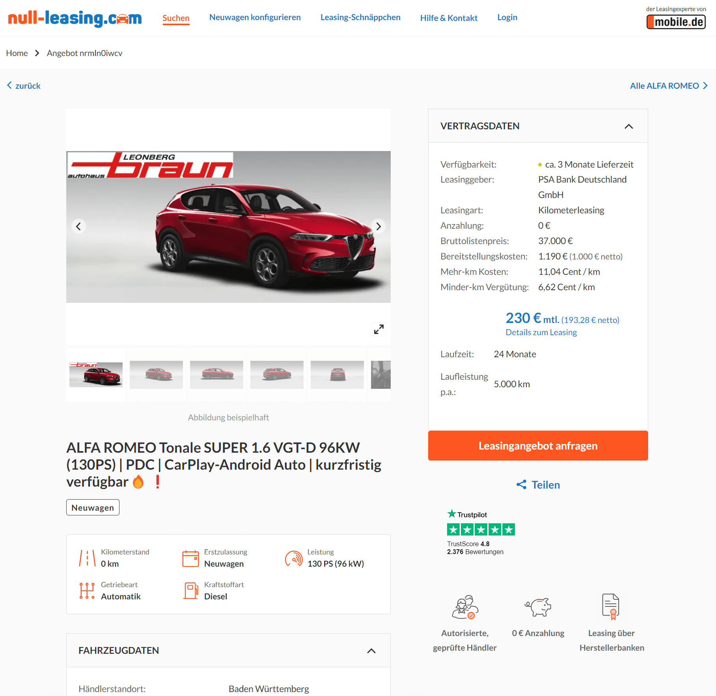This screenshot has width=716, height=696.
Task: Select the third car thumbnail
Action: tap(216, 375)
